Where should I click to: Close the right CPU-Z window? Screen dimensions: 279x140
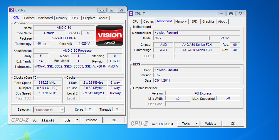(x=241, y=14)
